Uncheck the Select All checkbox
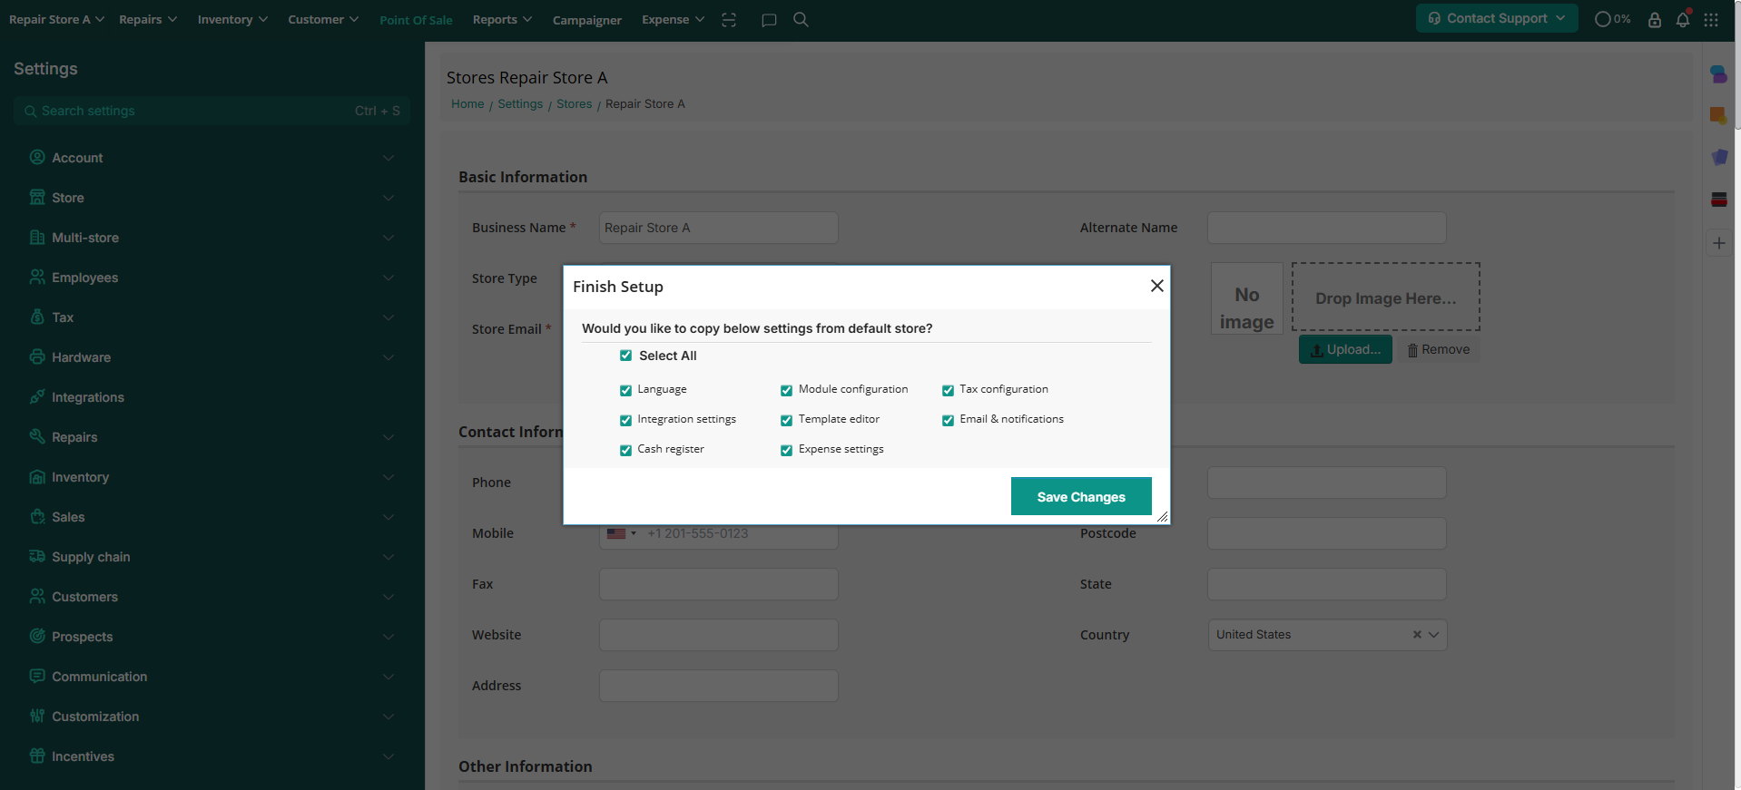 [625, 356]
